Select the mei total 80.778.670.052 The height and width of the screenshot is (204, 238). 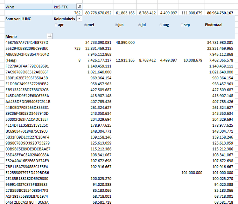(98, 13)
